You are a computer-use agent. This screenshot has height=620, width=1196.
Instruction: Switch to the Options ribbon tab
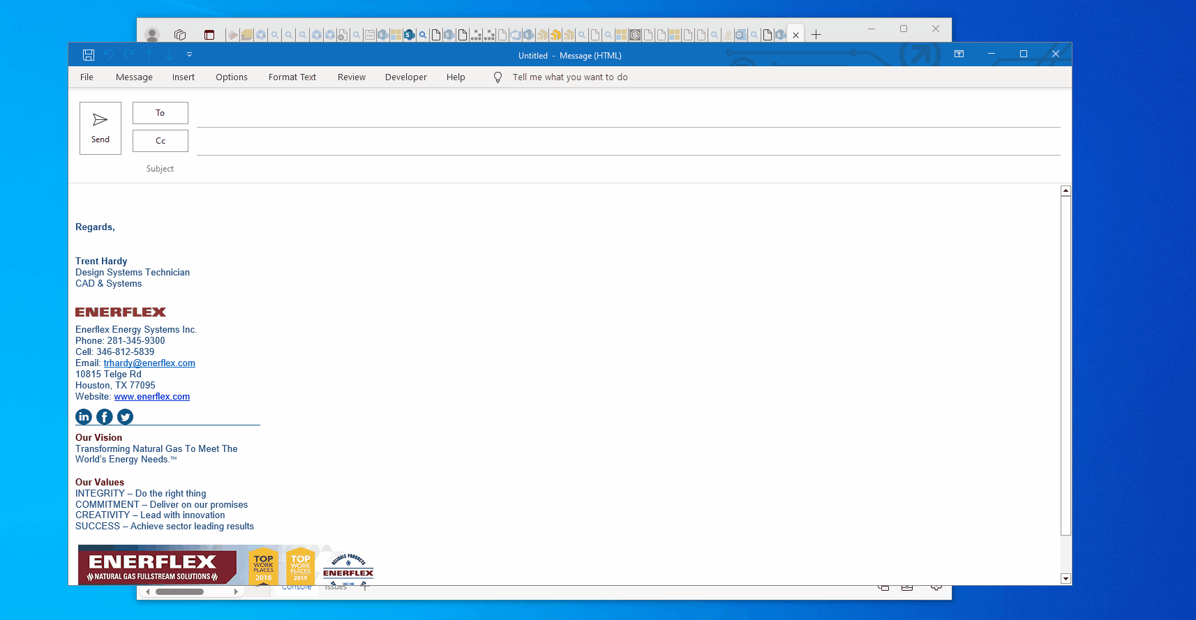[232, 77]
